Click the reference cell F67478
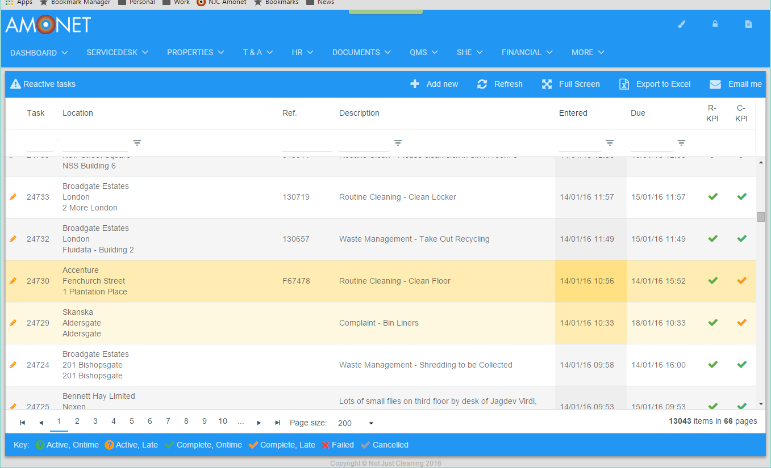The image size is (771, 468). tap(296, 281)
